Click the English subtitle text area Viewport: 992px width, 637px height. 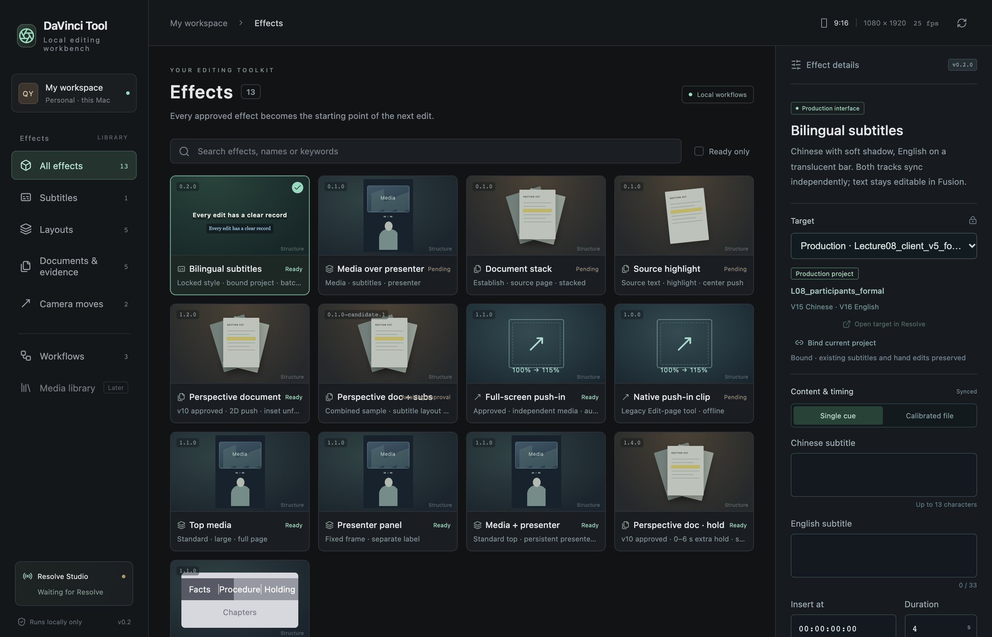[x=884, y=555]
